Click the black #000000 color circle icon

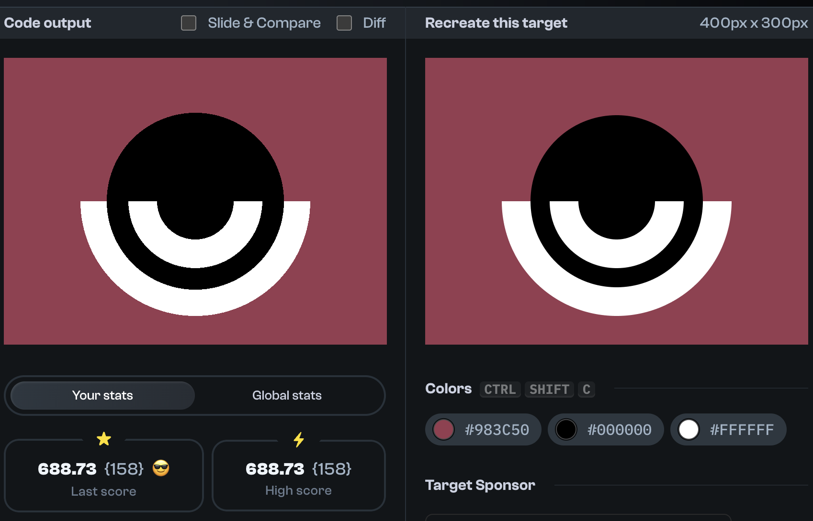coord(567,429)
